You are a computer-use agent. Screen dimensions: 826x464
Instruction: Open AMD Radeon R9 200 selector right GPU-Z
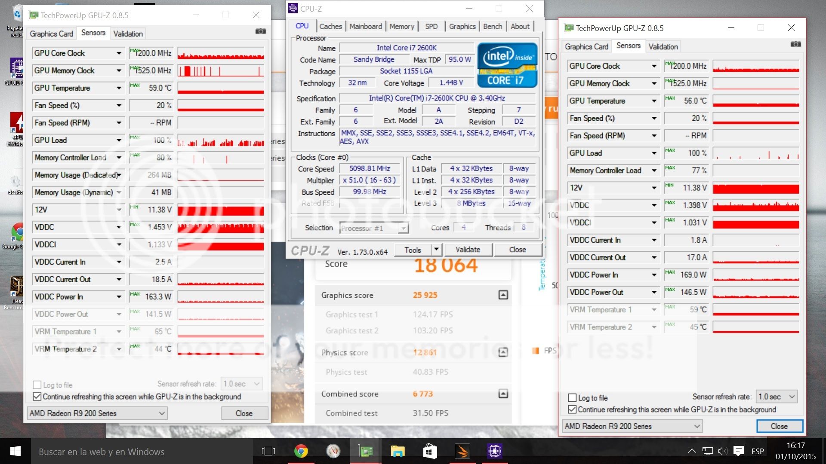632,426
